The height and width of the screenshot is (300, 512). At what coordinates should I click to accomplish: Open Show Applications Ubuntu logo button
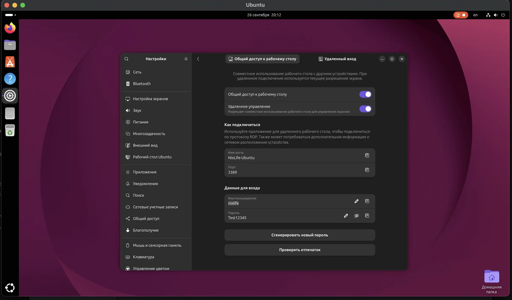[10, 288]
